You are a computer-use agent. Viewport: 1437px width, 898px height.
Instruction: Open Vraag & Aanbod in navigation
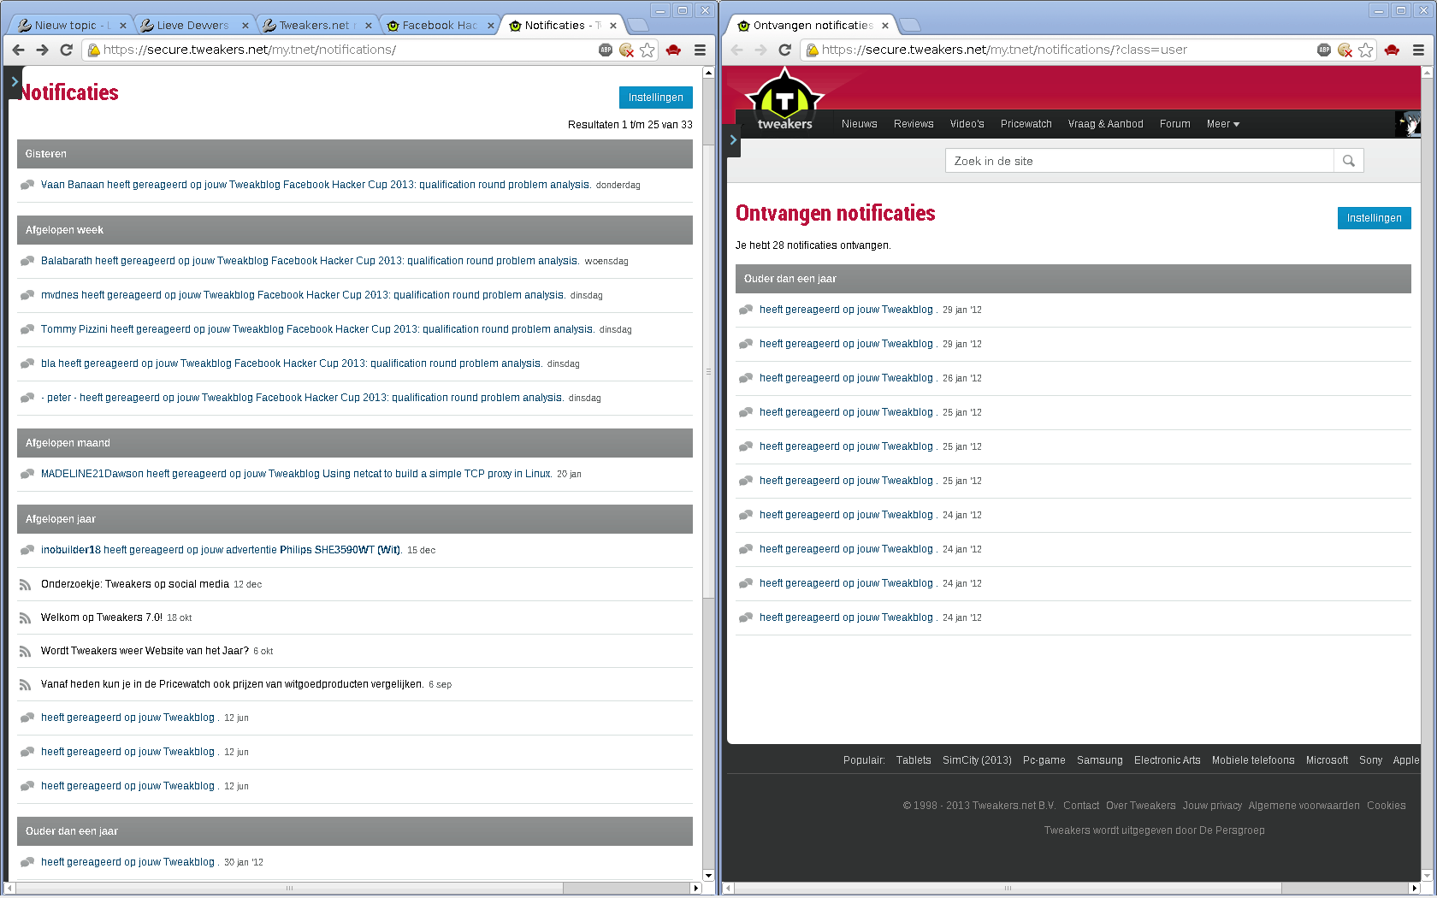tap(1105, 124)
